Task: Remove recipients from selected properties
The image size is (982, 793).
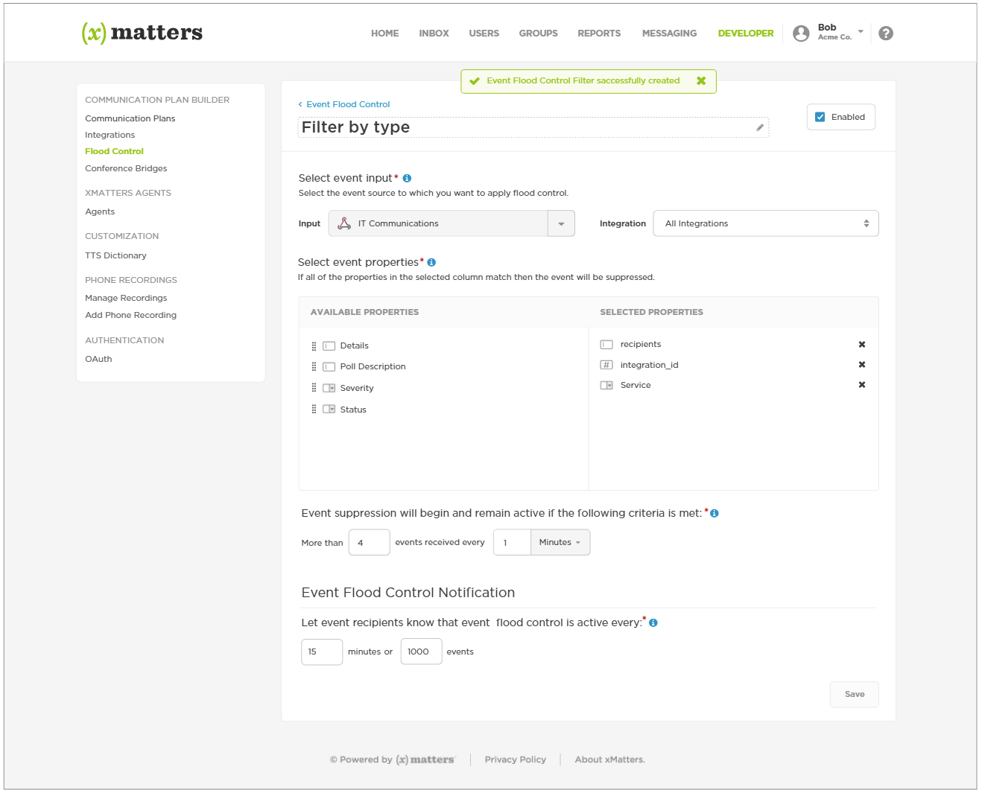Action: 862,344
